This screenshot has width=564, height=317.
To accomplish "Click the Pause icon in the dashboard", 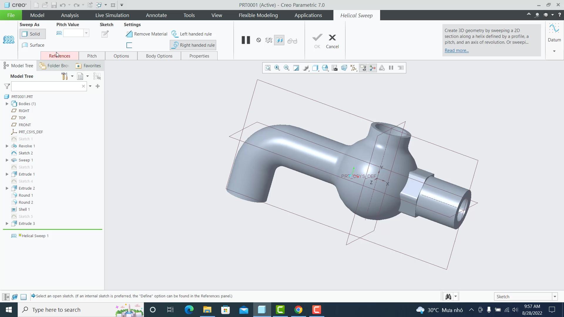I will click(x=246, y=40).
